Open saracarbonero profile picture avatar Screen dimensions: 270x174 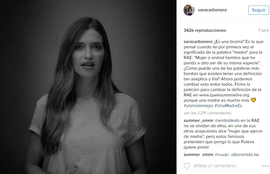(x=189, y=10)
